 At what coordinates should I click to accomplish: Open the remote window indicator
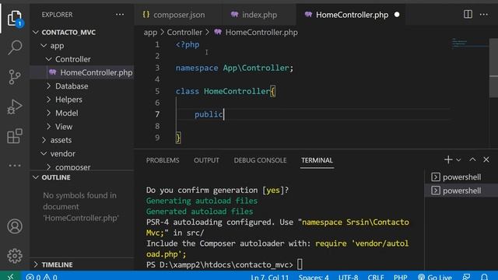[10, 276]
